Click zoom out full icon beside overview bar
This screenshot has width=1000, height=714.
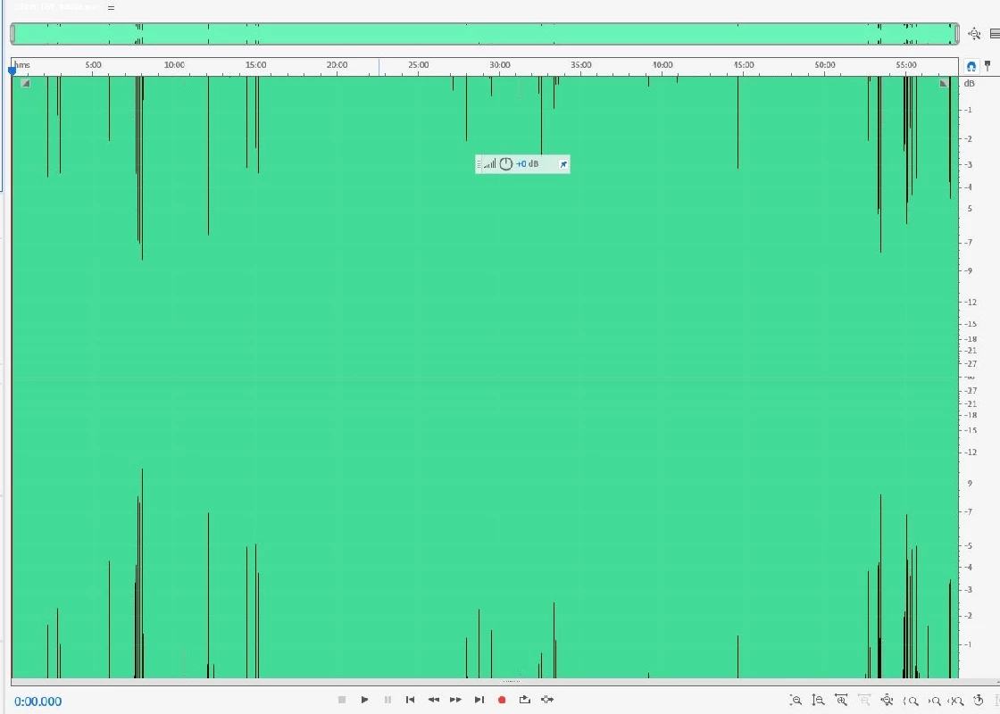(x=974, y=34)
